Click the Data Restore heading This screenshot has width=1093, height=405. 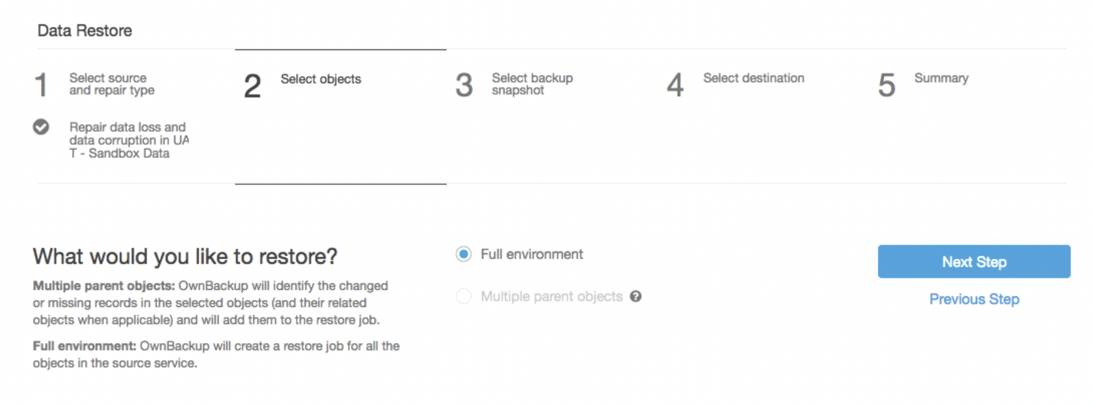tap(84, 30)
